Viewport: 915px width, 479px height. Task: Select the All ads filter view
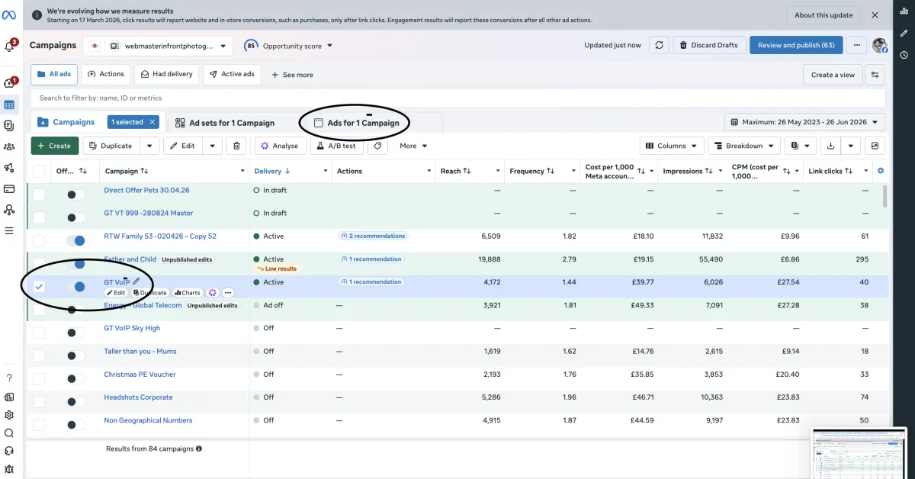pyautogui.click(x=54, y=74)
